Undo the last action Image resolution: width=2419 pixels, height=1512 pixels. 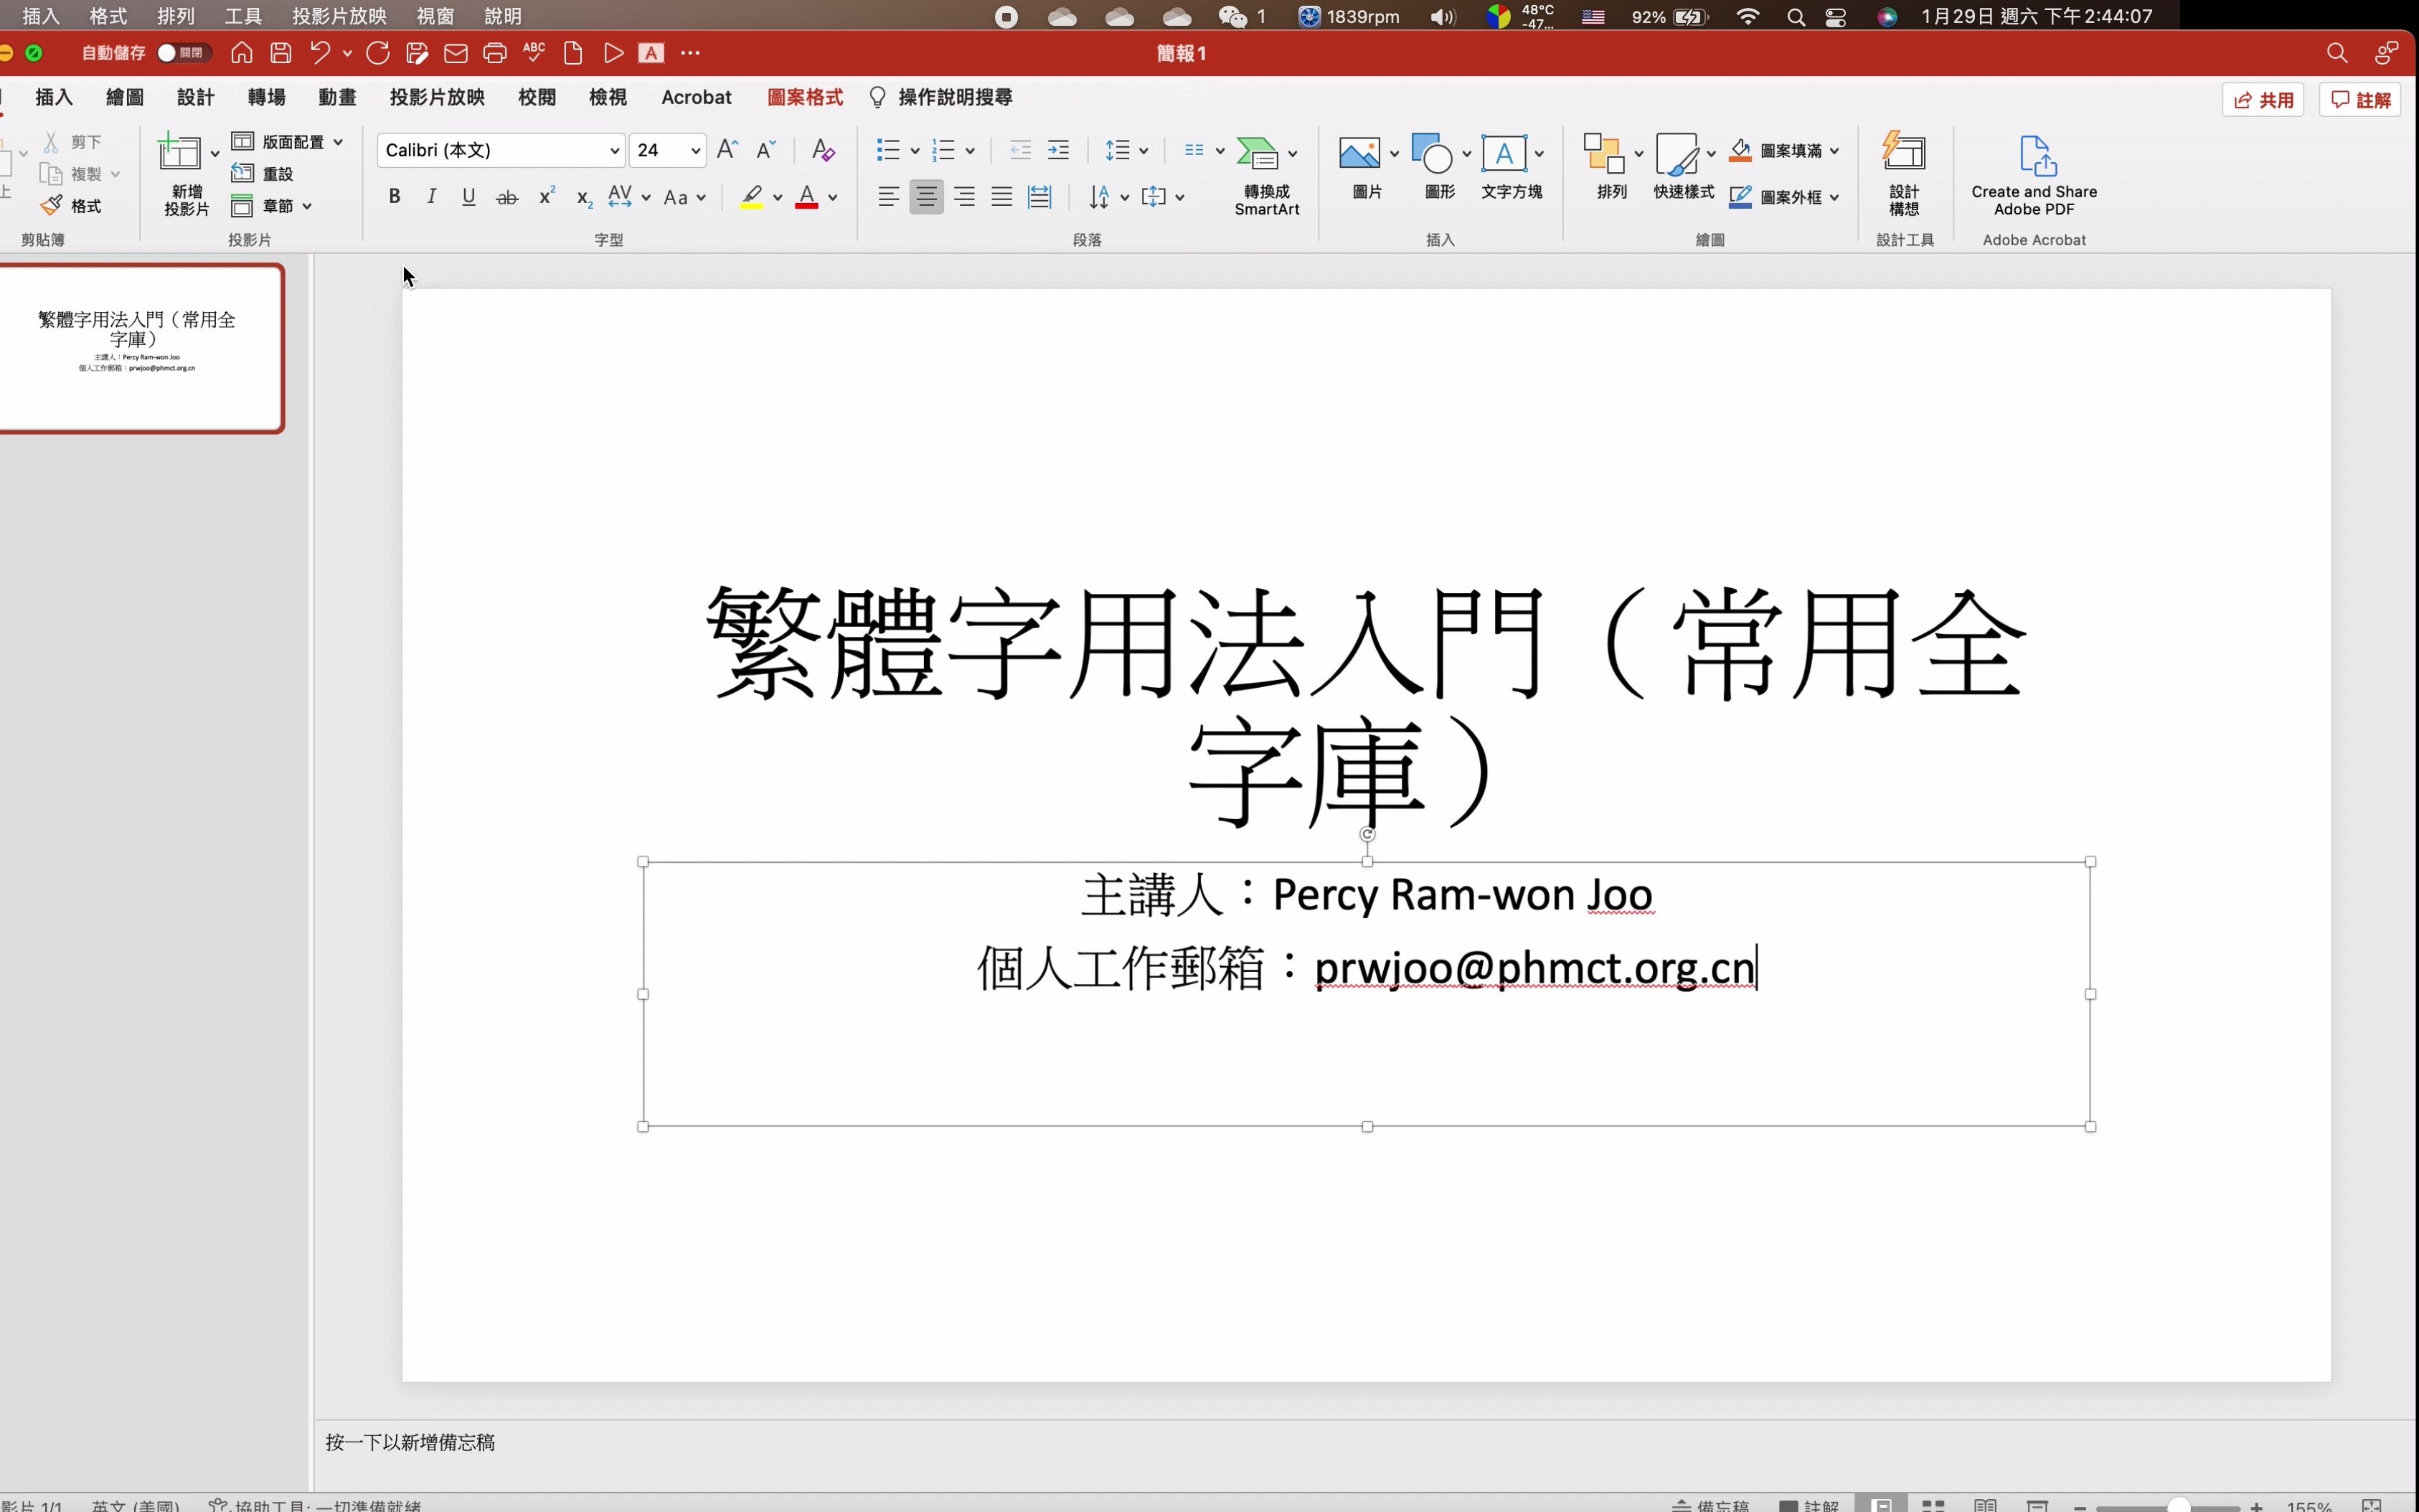click(320, 53)
